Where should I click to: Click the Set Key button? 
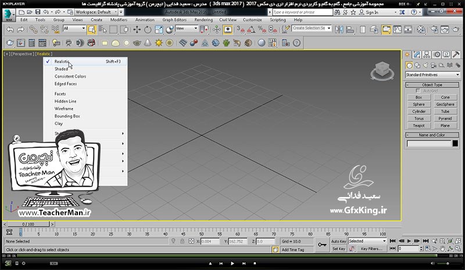338,249
